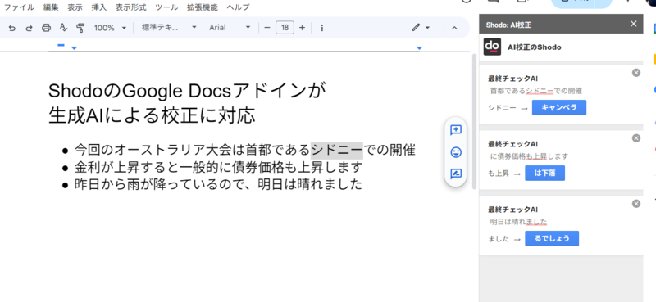This screenshot has height=302, width=656.
Task: Click the bullet line about 金利が上昇
Action: point(218,167)
